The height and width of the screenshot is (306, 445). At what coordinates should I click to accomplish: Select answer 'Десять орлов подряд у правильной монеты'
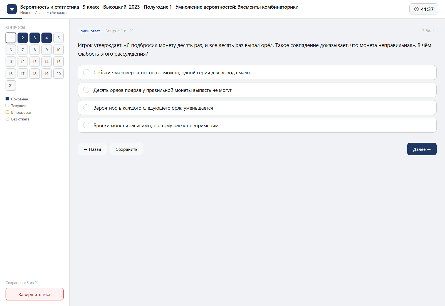click(257, 90)
